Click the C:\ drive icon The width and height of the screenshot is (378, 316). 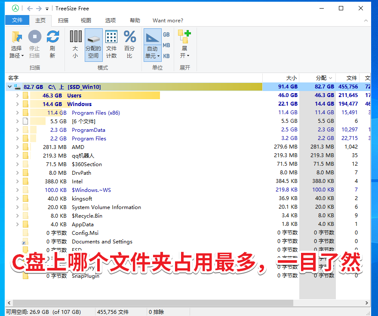click(x=17, y=87)
